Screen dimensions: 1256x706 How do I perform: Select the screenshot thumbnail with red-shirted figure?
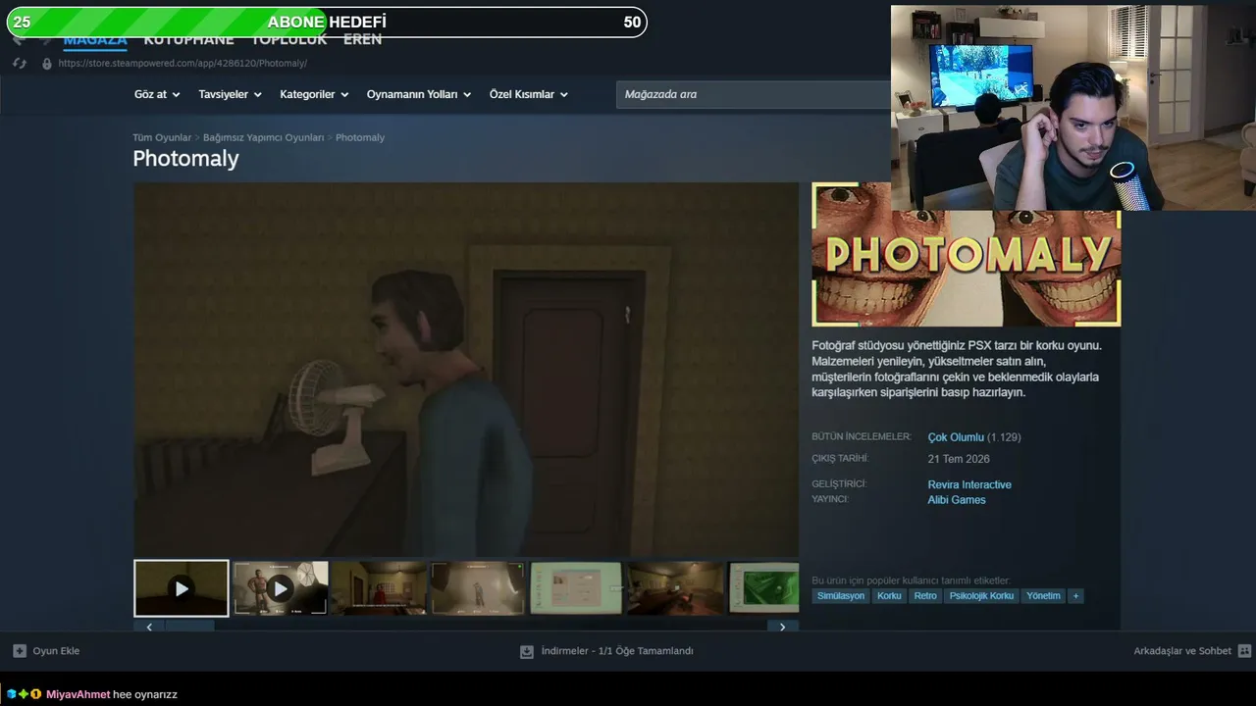pyautogui.click(x=380, y=588)
